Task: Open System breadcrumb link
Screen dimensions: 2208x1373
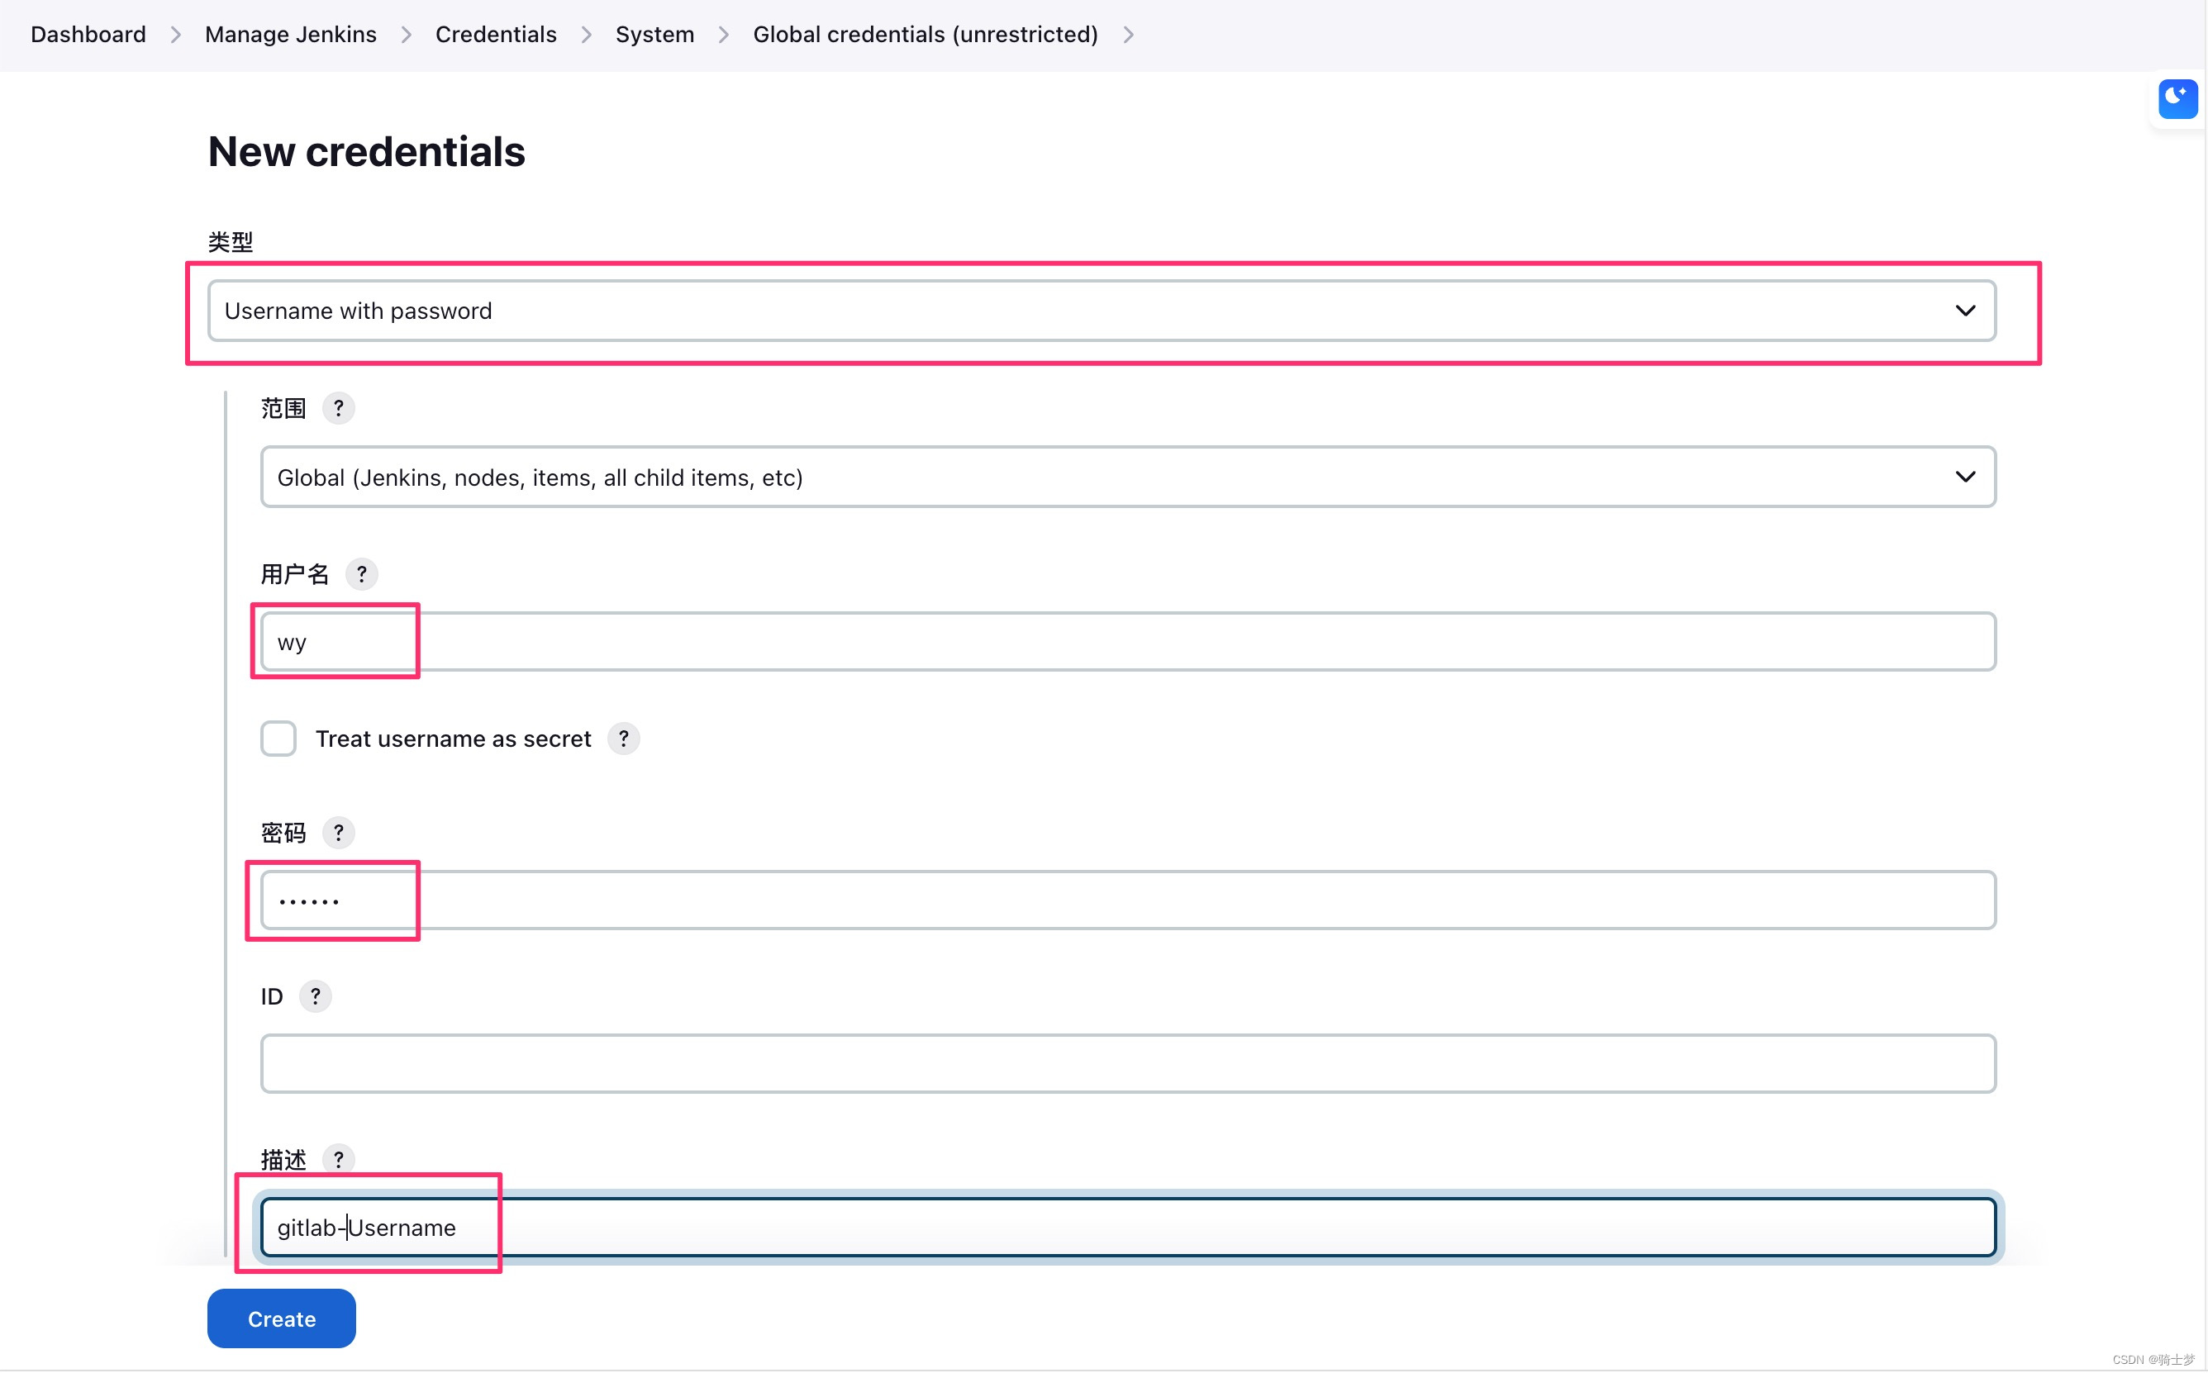Action: point(654,35)
